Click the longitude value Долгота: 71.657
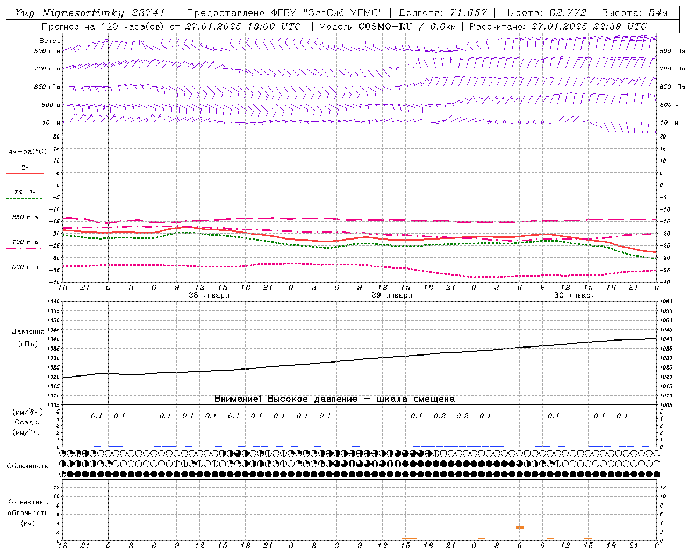 point(443,13)
